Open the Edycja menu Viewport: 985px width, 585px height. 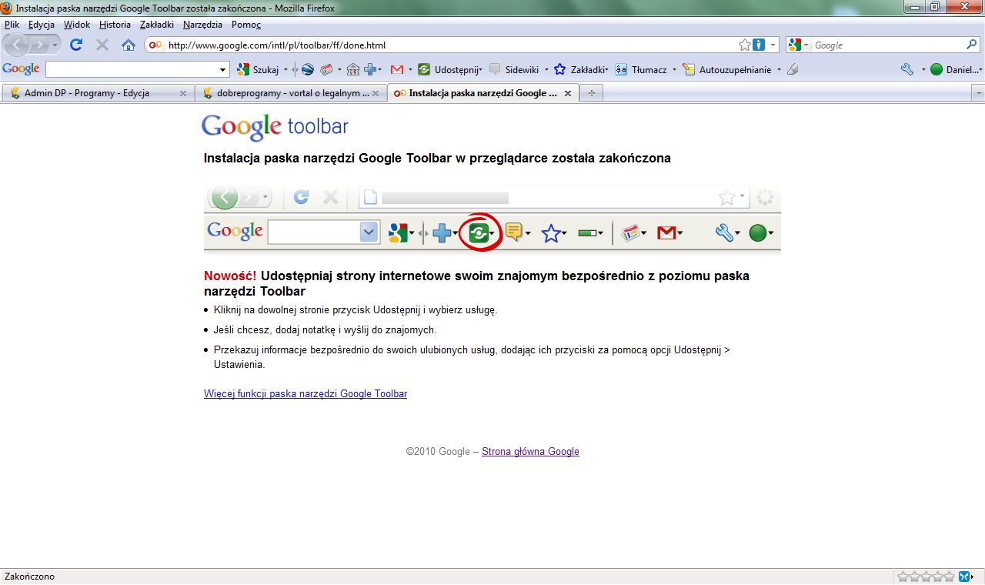42,25
